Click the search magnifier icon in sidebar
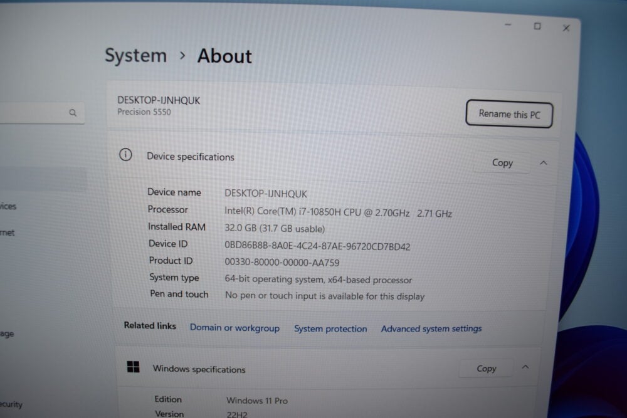This screenshot has height=418, width=627. point(72,113)
